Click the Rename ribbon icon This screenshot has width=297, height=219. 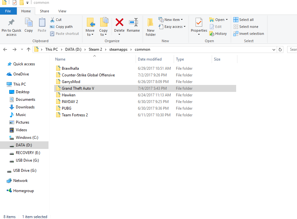(x=133, y=23)
